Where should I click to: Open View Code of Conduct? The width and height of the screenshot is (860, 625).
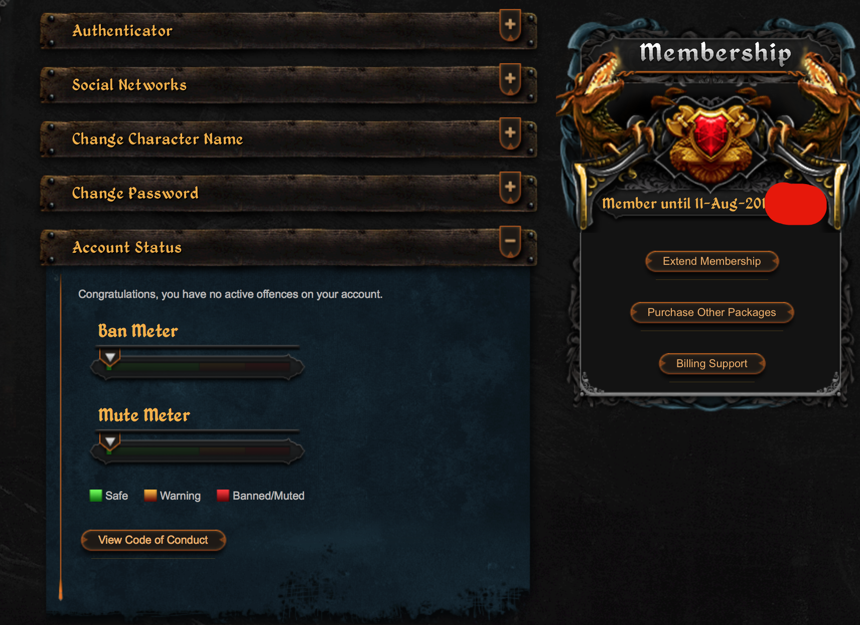153,540
